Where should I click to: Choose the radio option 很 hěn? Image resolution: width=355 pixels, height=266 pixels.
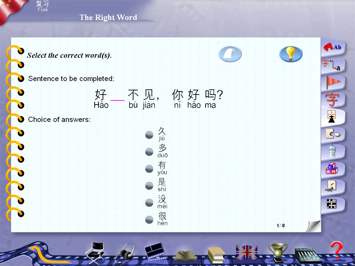[149, 220]
